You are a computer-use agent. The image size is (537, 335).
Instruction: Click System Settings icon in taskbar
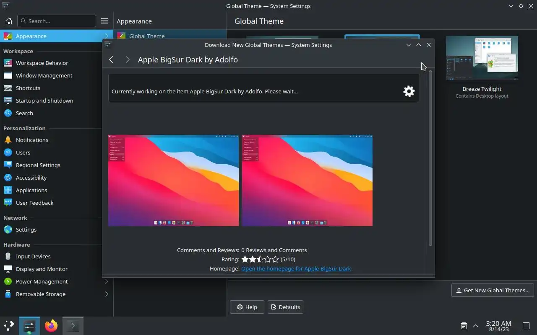(29, 326)
